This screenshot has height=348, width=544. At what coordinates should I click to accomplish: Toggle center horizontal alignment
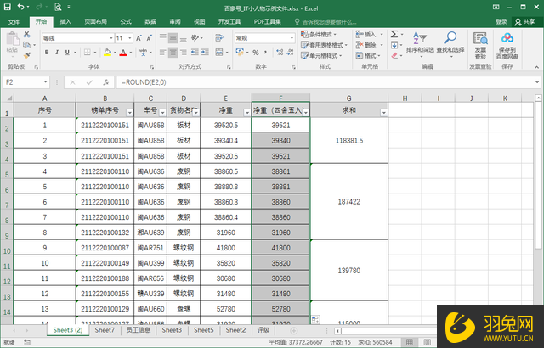click(x=173, y=53)
